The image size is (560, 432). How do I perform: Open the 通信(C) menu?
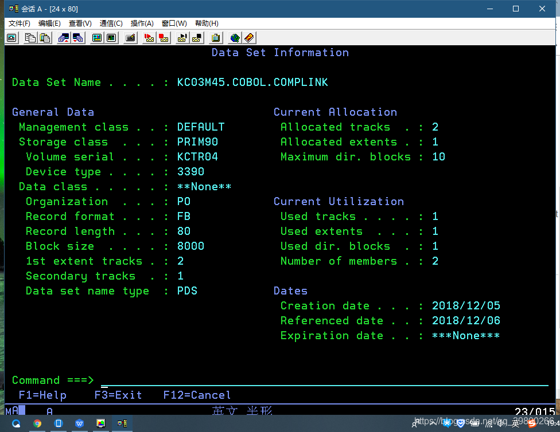pyautogui.click(x=111, y=23)
